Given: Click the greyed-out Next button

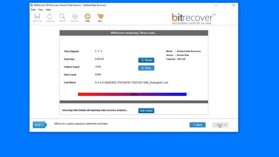Looking at the screenshot, I should point(221,125).
